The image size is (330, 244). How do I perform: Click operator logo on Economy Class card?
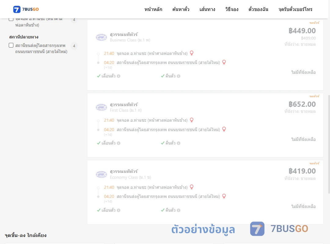101,174
